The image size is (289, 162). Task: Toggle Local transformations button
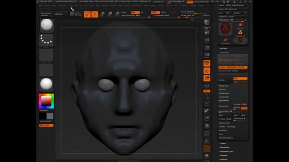coord(207,78)
